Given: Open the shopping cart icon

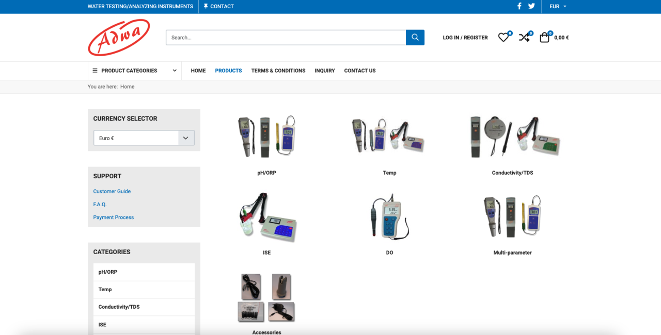Looking at the screenshot, I should 544,38.
